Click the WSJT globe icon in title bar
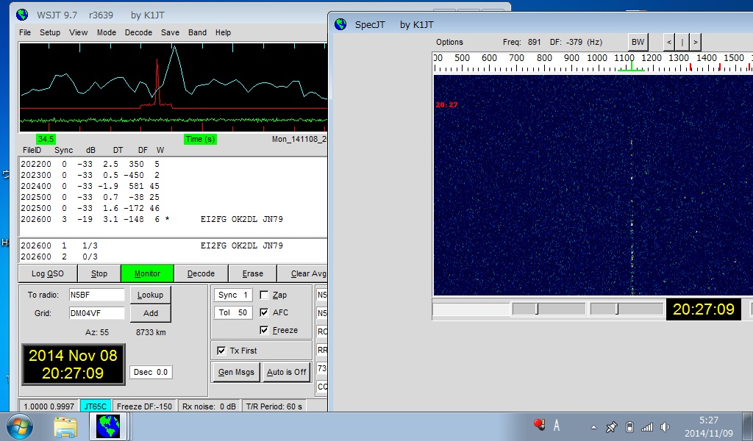Image resolution: width=753 pixels, height=441 pixels. click(22, 15)
